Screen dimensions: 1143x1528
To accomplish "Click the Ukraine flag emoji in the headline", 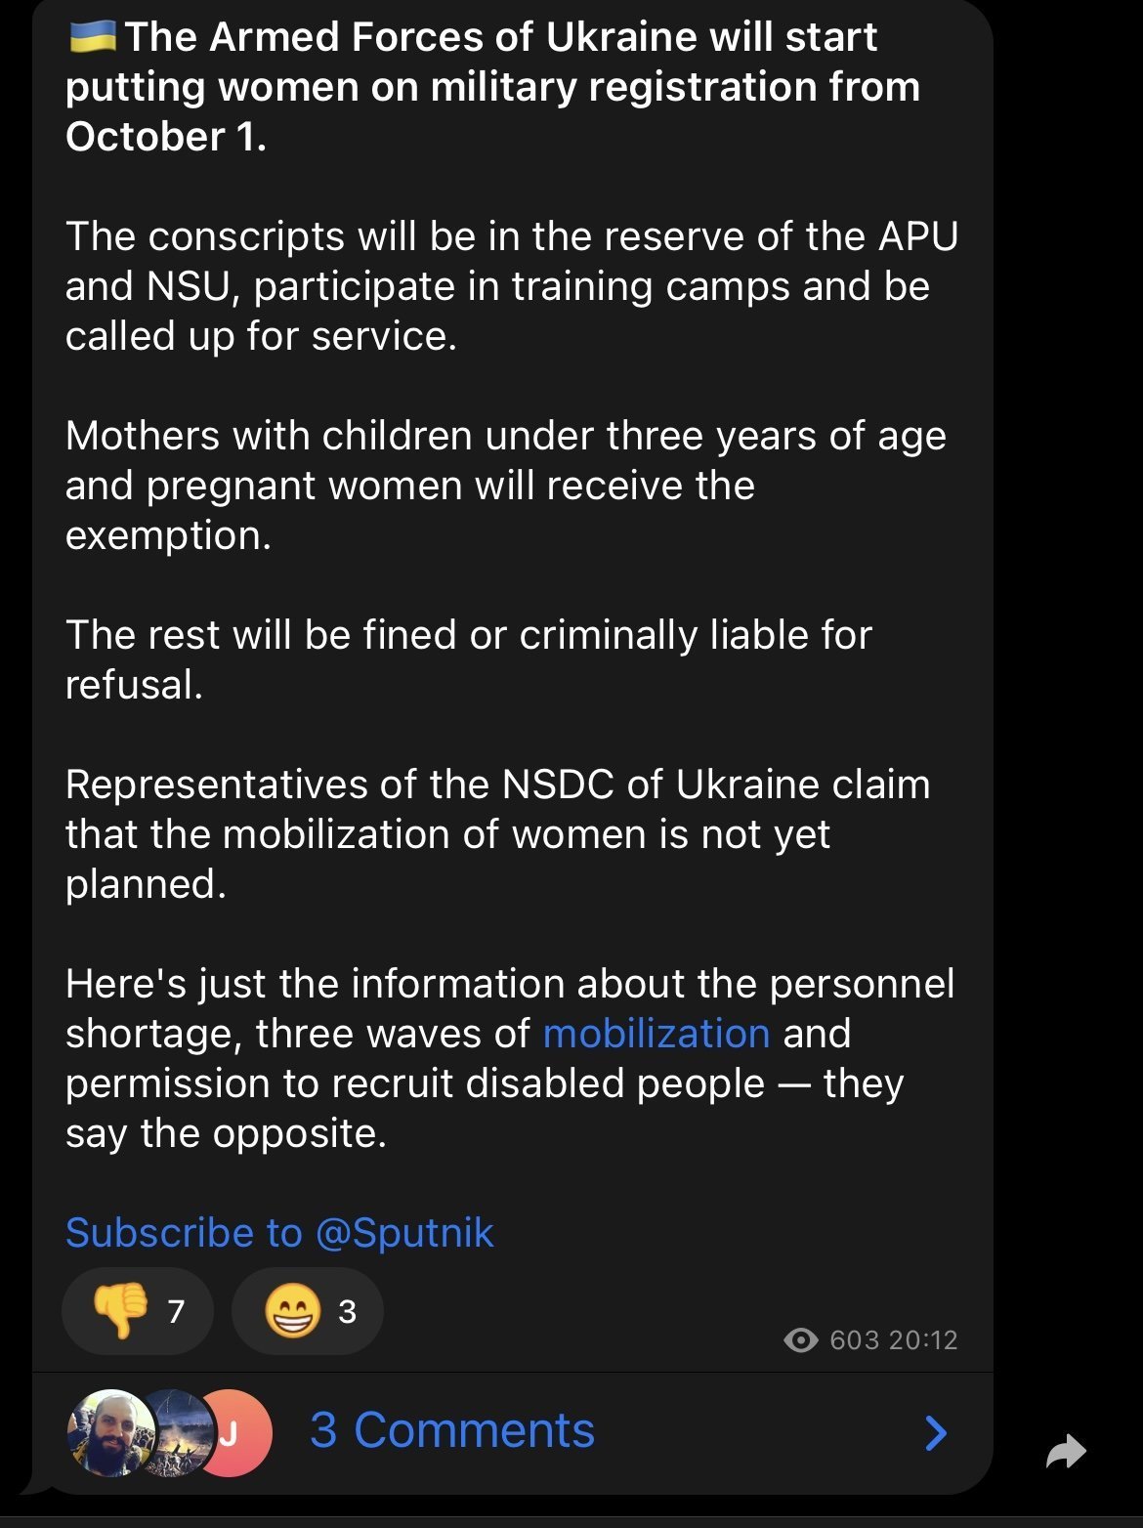I will [x=94, y=37].
